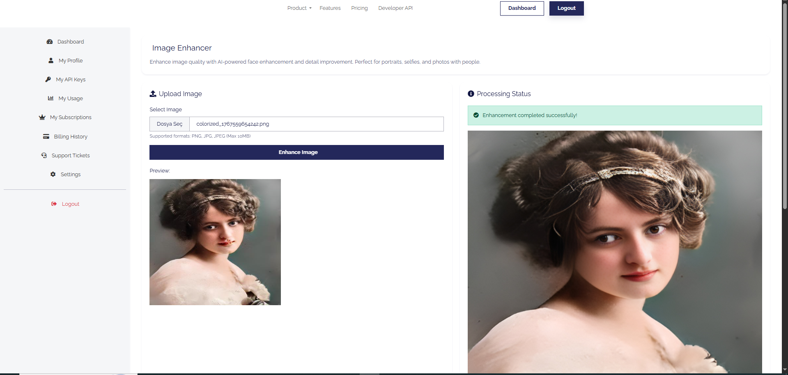Viewport: 788px width, 375px height.
Task: Click the Dosya Seç file chooser button
Action: pyautogui.click(x=170, y=124)
